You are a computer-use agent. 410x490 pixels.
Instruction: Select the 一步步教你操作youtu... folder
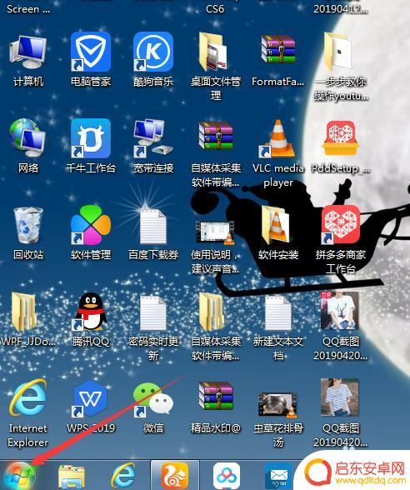click(x=338, y=52)
